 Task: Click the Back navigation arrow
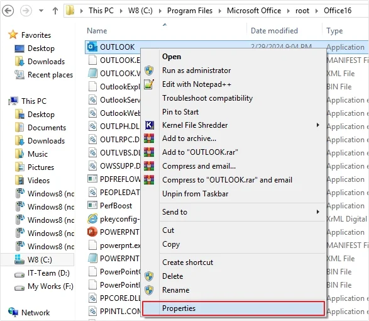(x=8, y=11)
